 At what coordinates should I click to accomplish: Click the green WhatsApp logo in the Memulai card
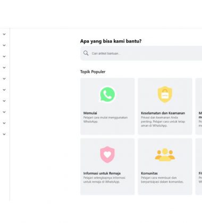point(107,95)
